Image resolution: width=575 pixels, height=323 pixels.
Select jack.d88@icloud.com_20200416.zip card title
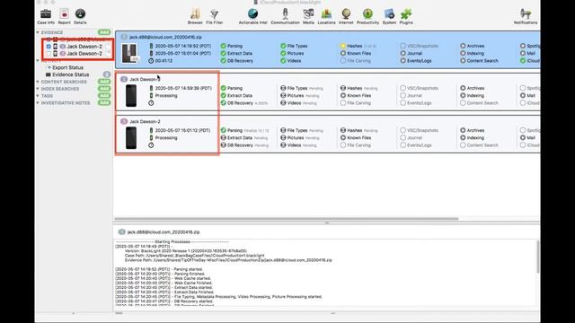coord(165,38)
